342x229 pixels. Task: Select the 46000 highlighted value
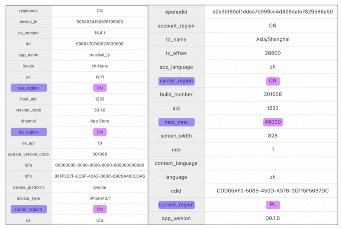point(272,122)
